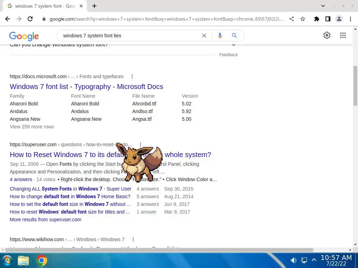Select 'Andalus' family cell

pos(19,111)
